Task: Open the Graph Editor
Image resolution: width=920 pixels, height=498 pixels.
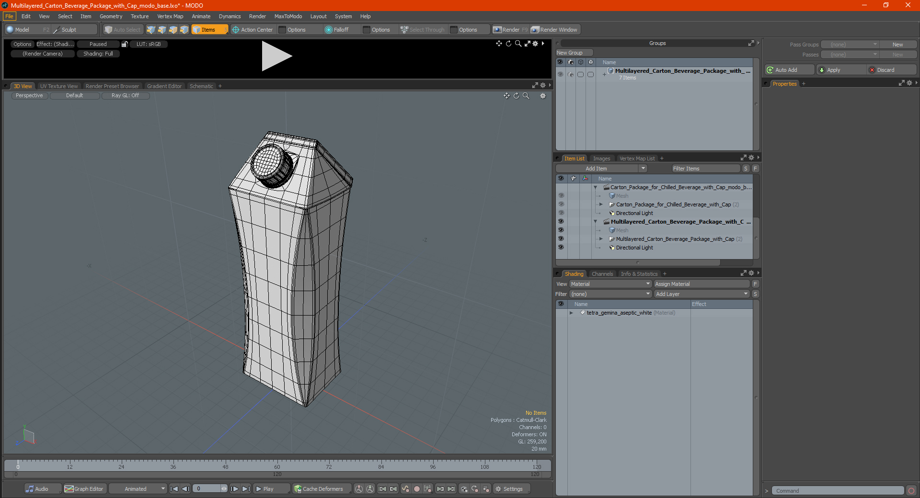Action: click(x=84, y=489)
